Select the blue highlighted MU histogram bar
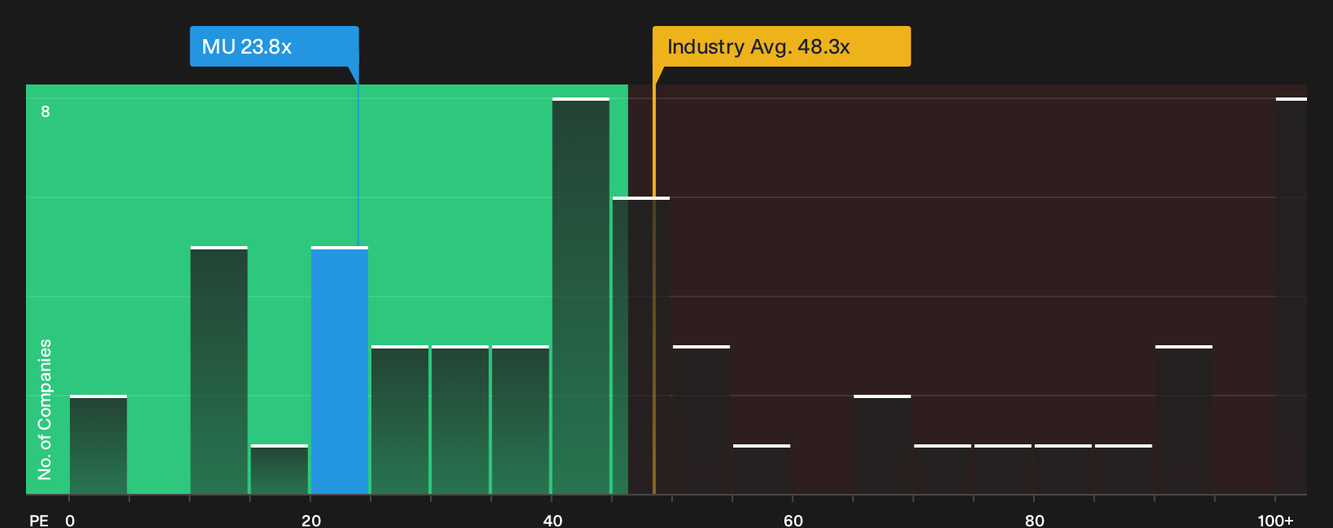1333x528 pixels. [340, 370]
